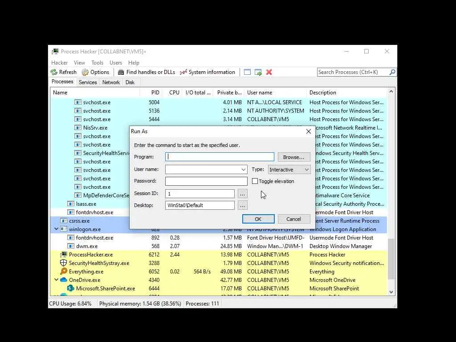Click the Microsoft.SharePoint.exe icon
456x342 pixels.
(x=70, y=288)
